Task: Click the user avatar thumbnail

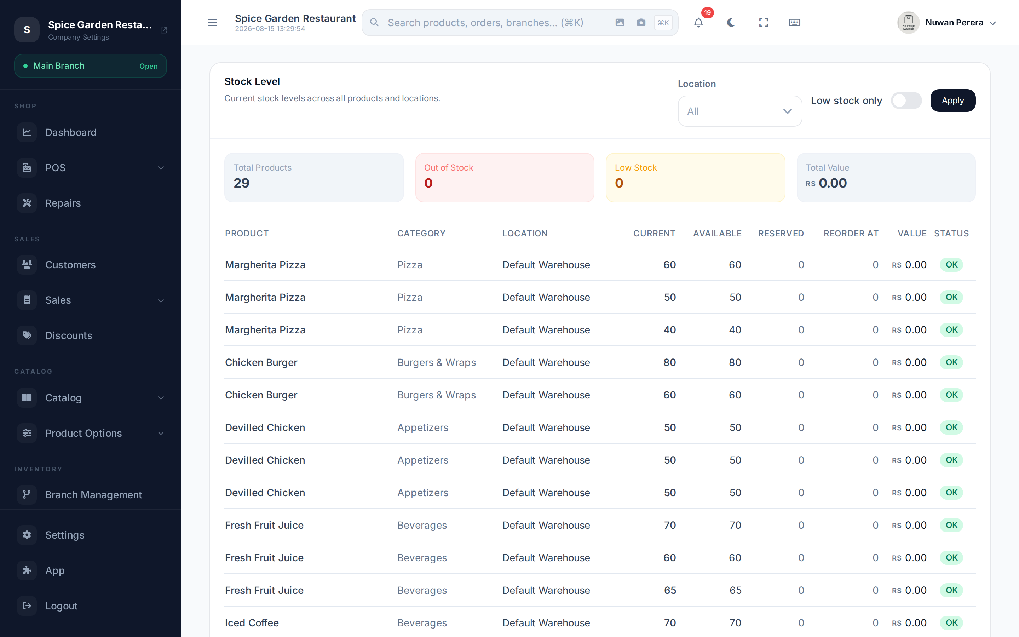Action: [908, 22]
